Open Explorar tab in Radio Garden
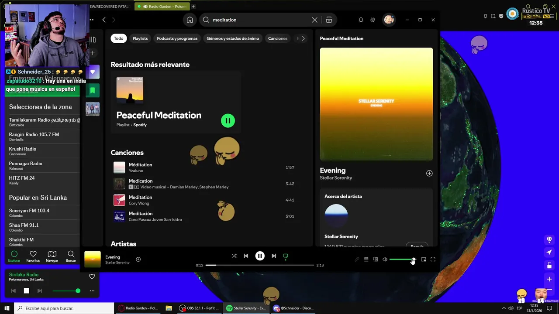559x314 pixels. pos(14,256)
